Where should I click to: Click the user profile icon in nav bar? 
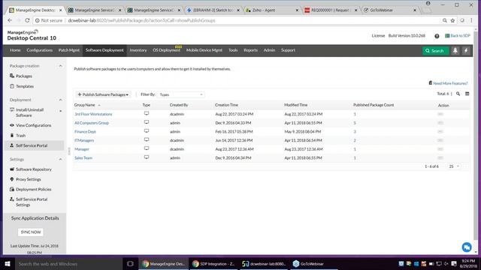point(455,50)
